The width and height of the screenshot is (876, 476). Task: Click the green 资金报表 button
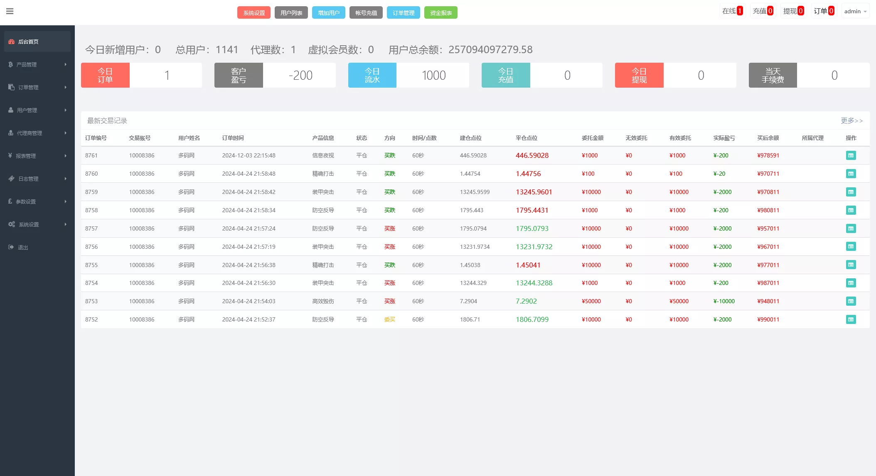(440, 13)
